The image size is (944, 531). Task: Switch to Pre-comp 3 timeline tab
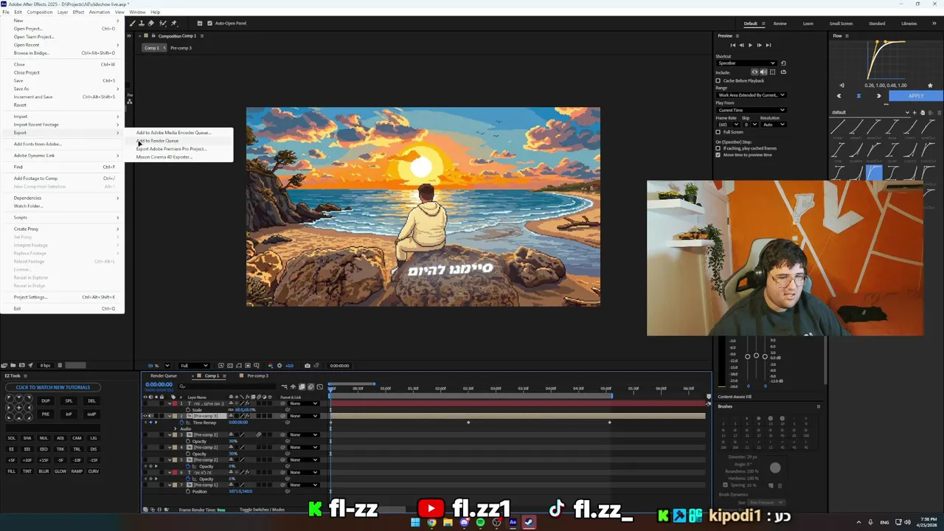click(x=257, y=376)
